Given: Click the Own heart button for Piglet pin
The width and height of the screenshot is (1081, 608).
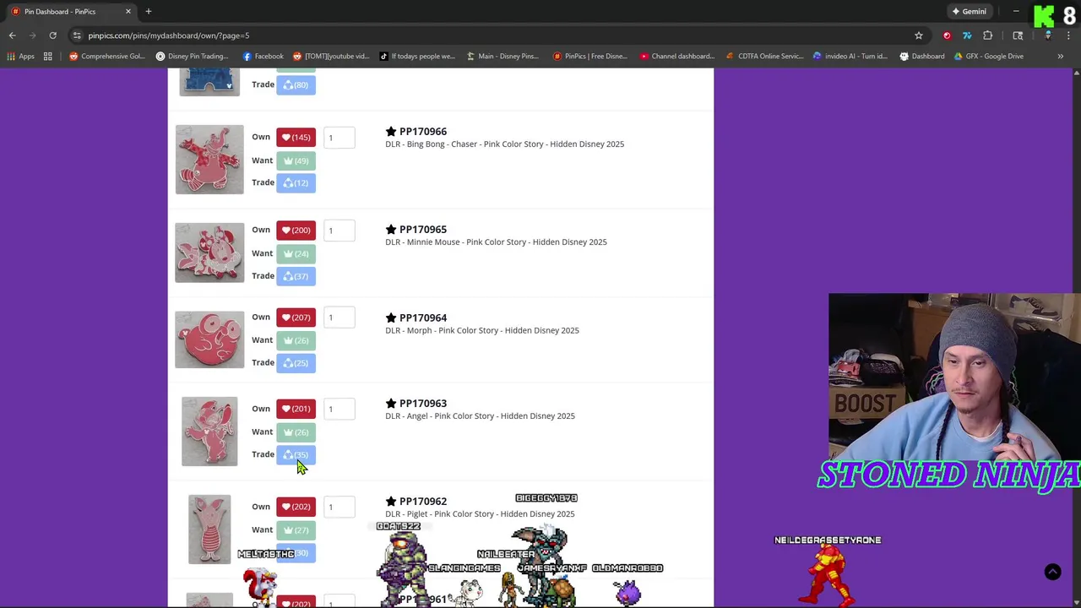Looking at the screenshot, I should (296, 507).
